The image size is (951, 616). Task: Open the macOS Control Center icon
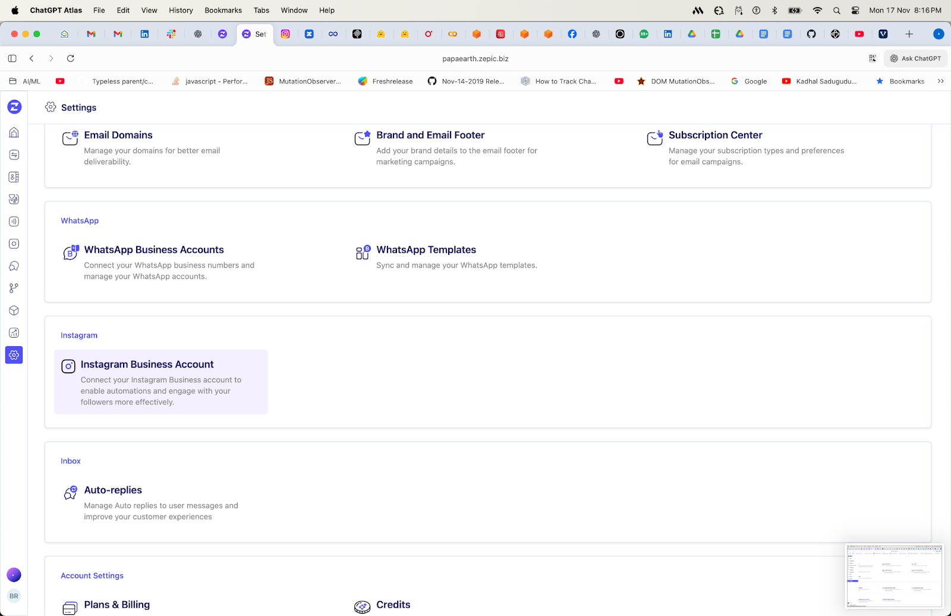[855, 10]
